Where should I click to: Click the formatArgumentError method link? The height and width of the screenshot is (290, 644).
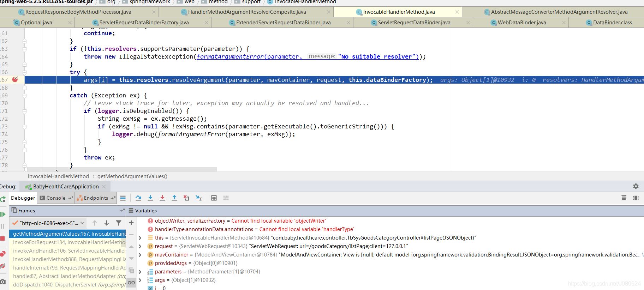coord(230,56)
